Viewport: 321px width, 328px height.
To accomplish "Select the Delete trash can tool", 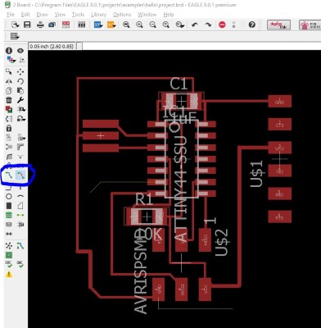I will point(9,100).
